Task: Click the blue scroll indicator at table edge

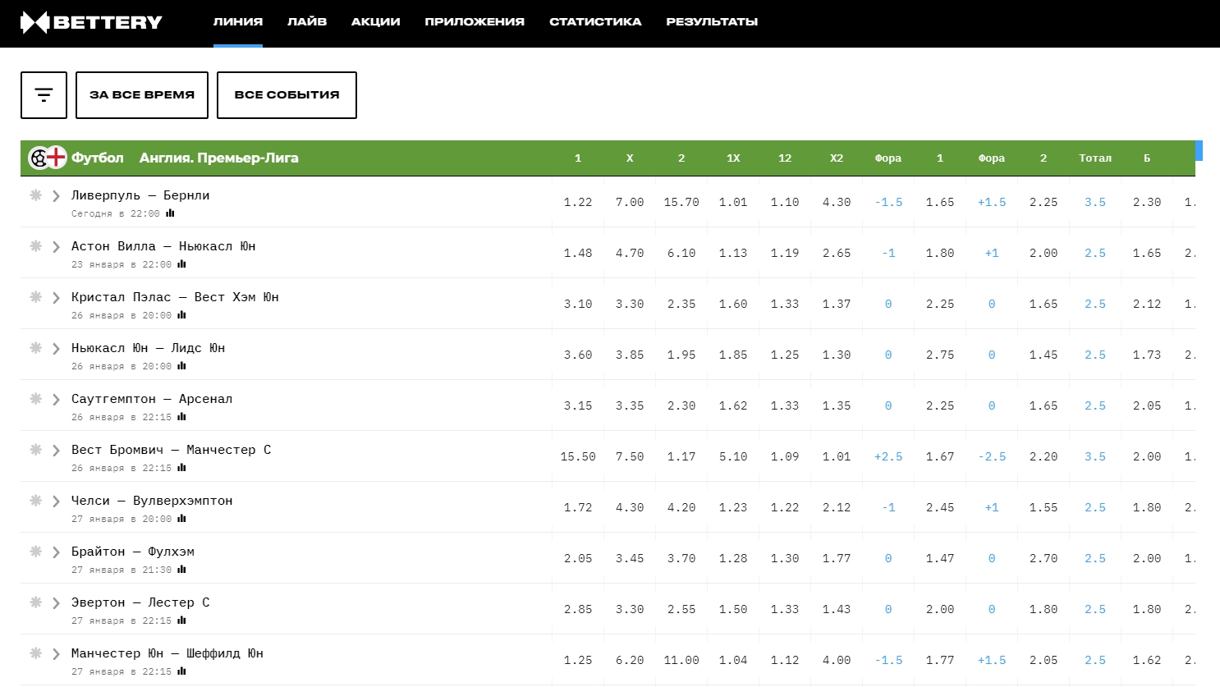Action: pyautogui.click(x=1199, y=150)
